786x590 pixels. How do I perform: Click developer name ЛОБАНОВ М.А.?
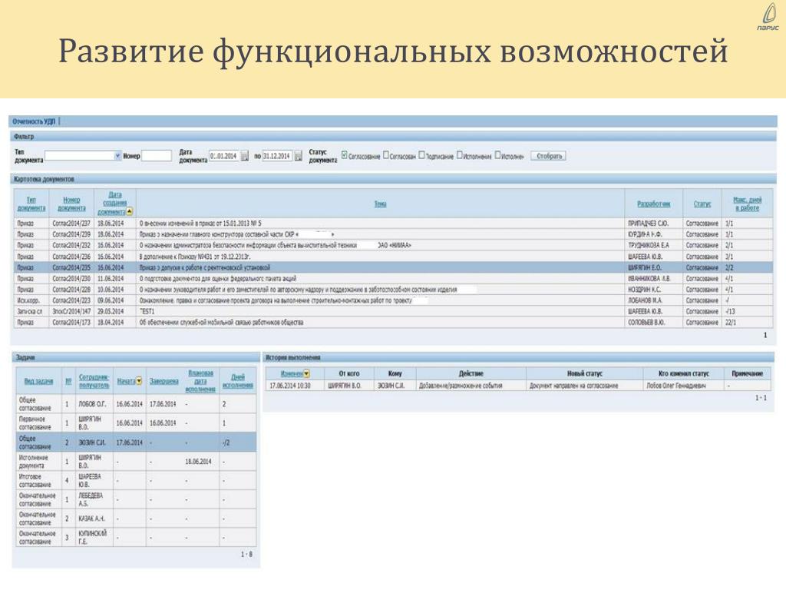click(x=645, y=300)
